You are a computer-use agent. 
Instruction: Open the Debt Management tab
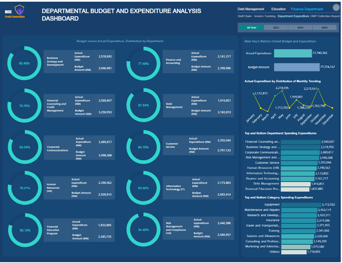click(251, 9)
